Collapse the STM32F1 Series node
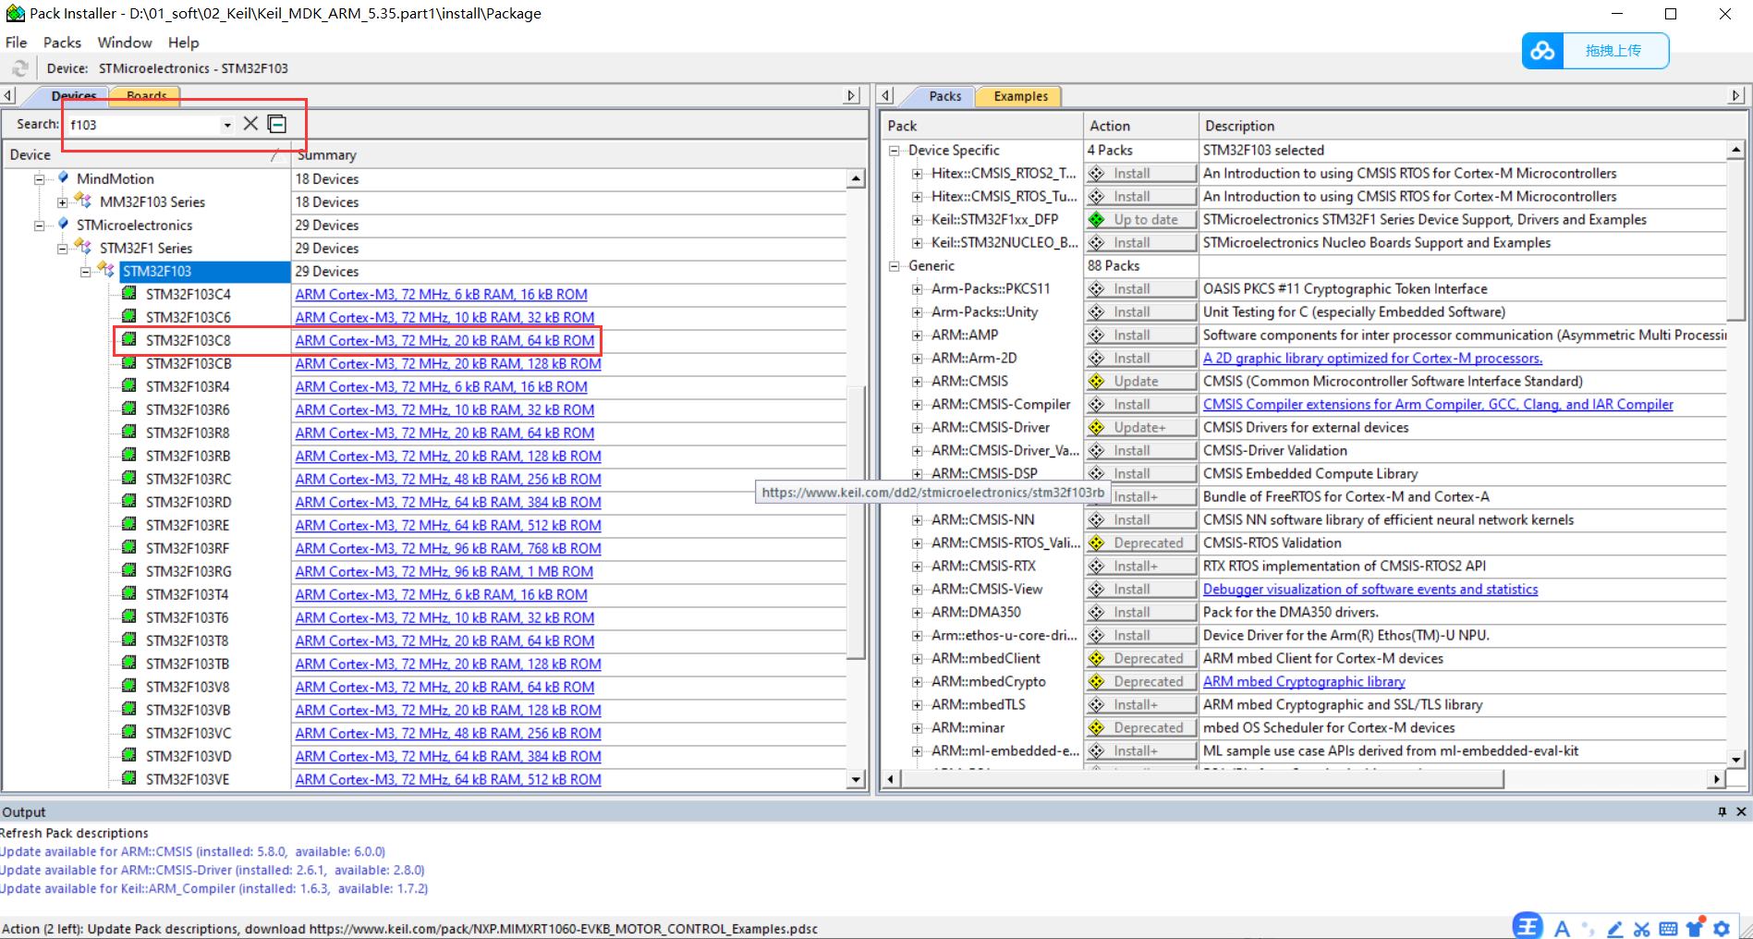1753x939 pixels. [x=62, y=249]
